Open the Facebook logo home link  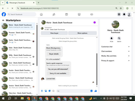tap(4, 14)
